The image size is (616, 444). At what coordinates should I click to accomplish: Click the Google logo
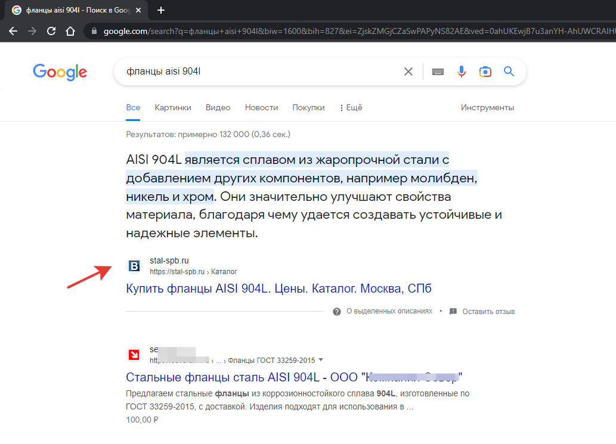[60, 72]
